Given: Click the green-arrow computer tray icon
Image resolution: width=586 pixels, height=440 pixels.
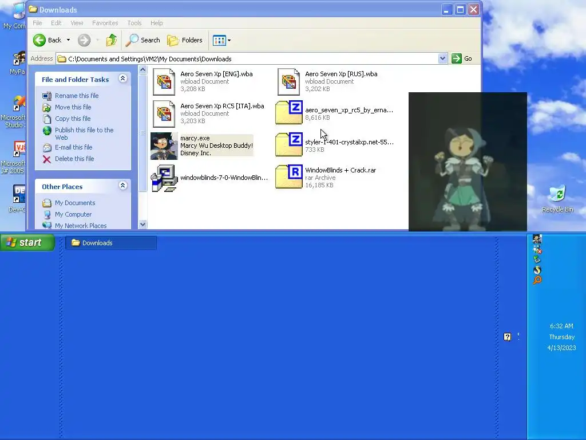Looking at the screenshot, I should (x=537, y=260).
